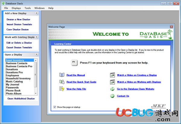The height and width of the screenshot is (124, 181).
Task: Select Business Contacts Pro in the list
Action: 20,66
